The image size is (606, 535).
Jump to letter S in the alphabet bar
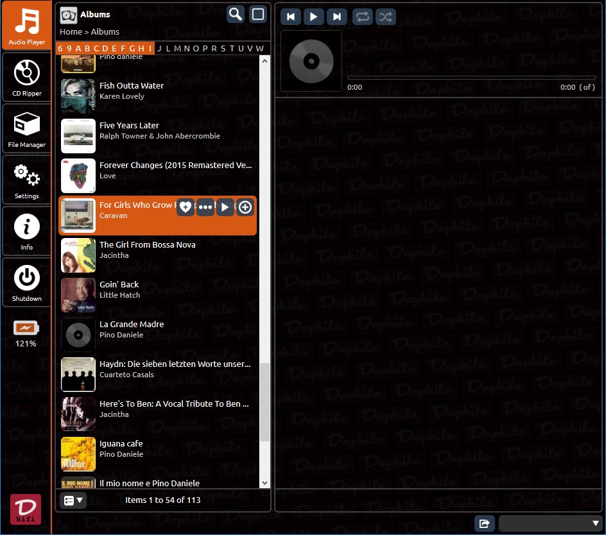click(x=223, y=48)
